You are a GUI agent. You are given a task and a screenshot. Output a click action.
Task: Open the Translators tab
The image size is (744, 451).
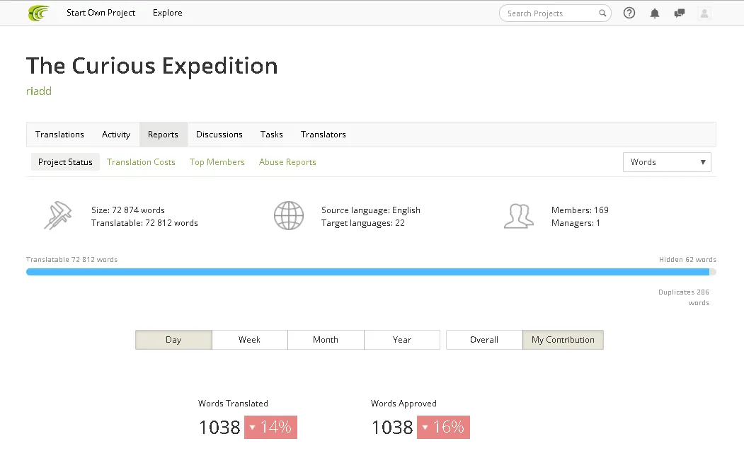(x=323, y=135)
